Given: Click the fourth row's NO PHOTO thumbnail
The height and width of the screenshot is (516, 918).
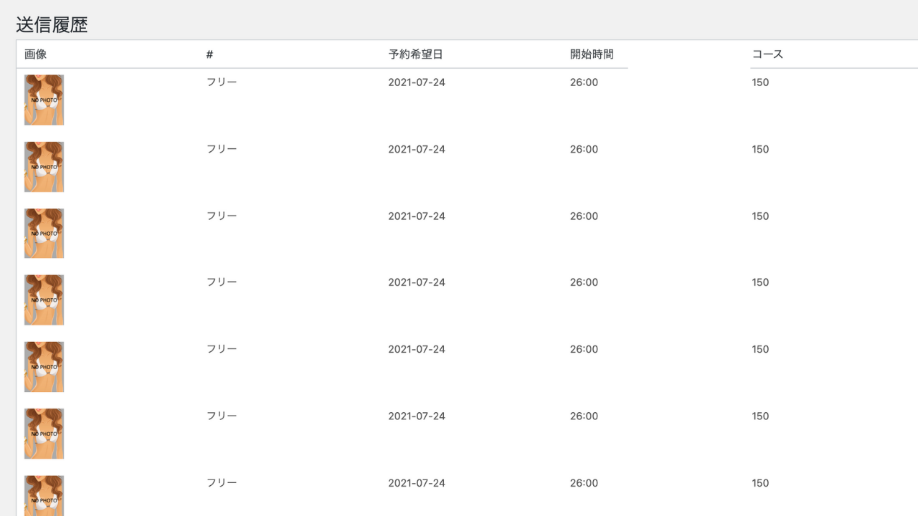Looking at the screenshot, I should click(44, 300).
